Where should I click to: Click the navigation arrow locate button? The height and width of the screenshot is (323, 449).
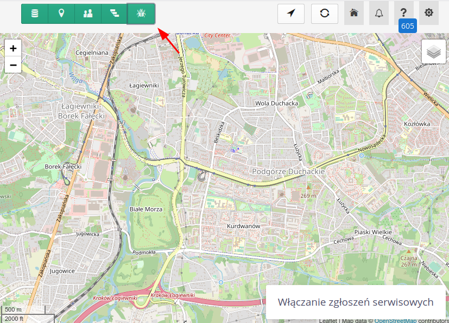pyautogui.click(x=291, y=14)
